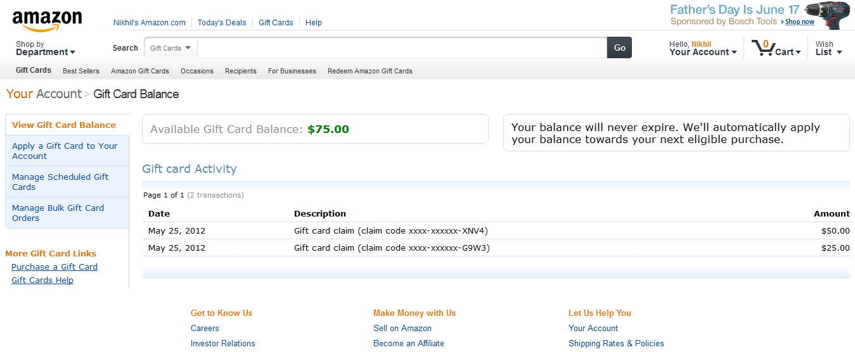Open Manage Scheduled Gift Cards
Screen dimensions: 855x352
[67, 182]
